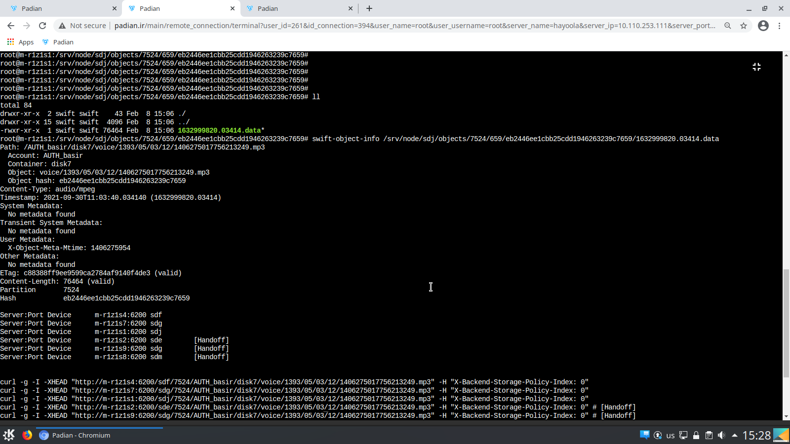Switch the us keyboard layout indicator
790x444 pixels.
click(x=671, y=436)
